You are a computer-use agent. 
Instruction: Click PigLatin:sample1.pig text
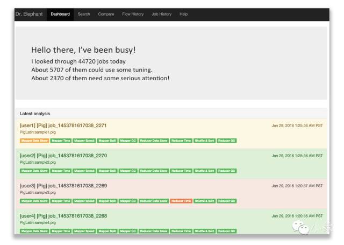click(x=38, y=132)
